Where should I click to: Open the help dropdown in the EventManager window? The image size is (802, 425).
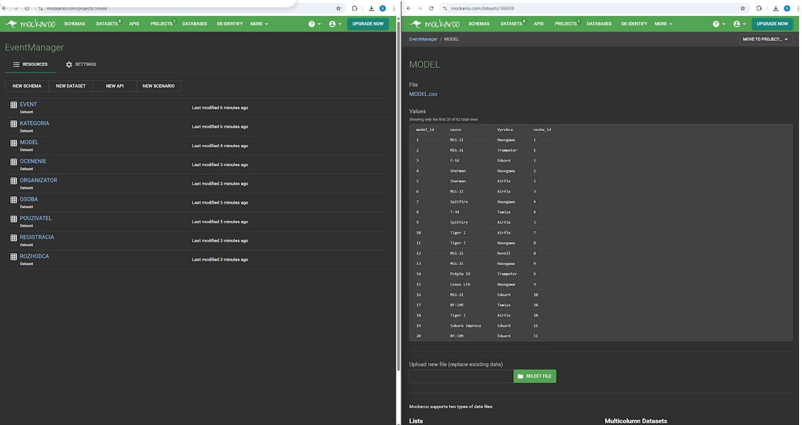[x=315, y=24]
